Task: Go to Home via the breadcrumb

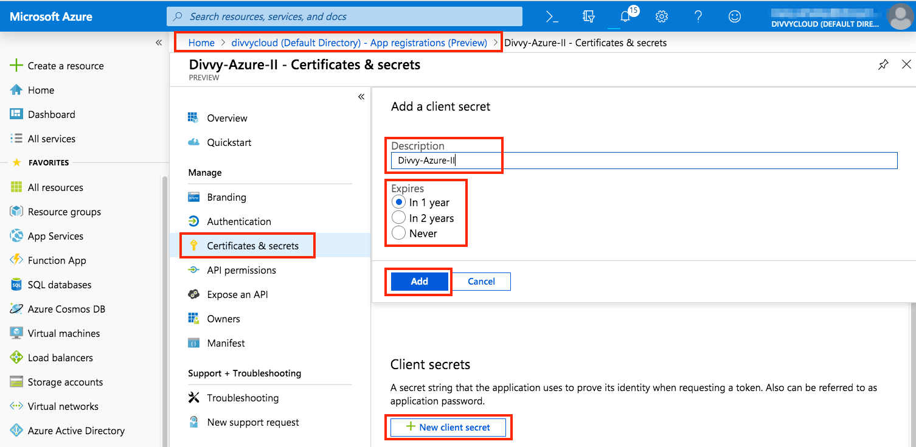Action: tap(201, 43)
